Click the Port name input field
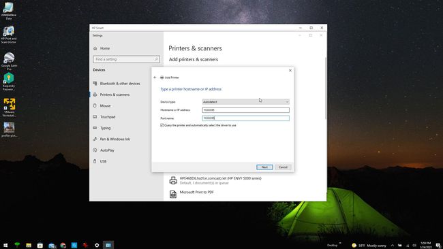Screen dimensions: 443x249 [x=245, y=118]
